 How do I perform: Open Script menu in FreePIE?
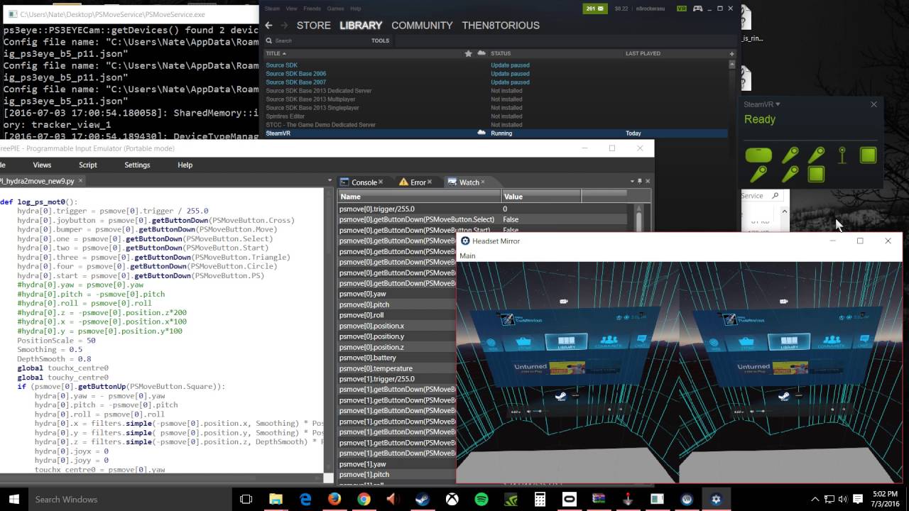tap(88, 165)
